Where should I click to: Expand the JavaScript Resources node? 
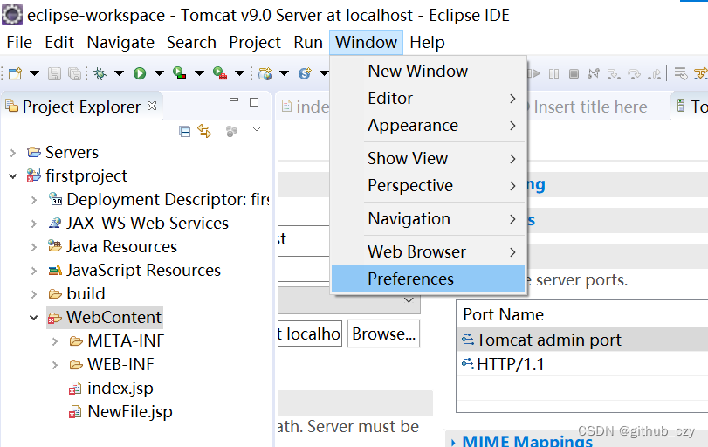(x=34, y=271)
